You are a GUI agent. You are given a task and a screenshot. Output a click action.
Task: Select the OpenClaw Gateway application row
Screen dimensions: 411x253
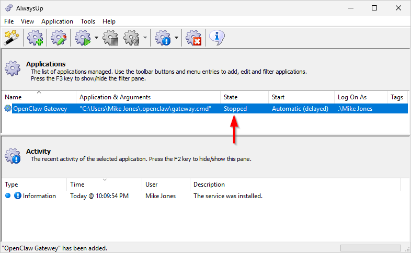click(x=40, y=109)
